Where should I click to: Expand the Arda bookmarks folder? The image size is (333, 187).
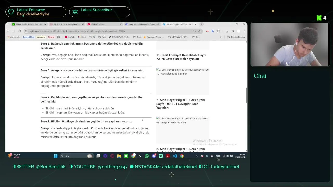(102, 37)
